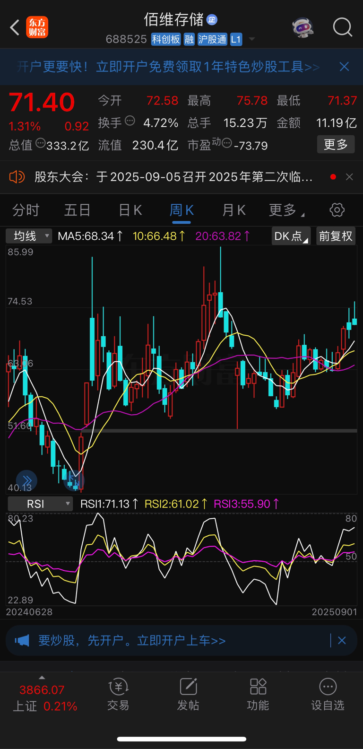Tap the RSI2:61.02 reading
This screenshot has width=363, height=749.
point(176,504)
